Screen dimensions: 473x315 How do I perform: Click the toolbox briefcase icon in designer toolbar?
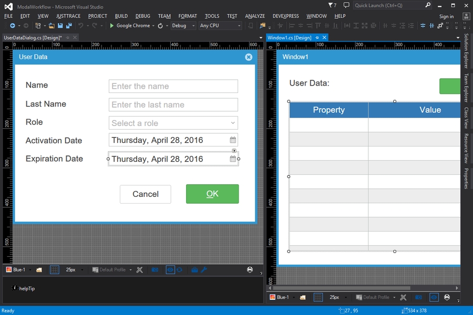(x=194, y=270)
